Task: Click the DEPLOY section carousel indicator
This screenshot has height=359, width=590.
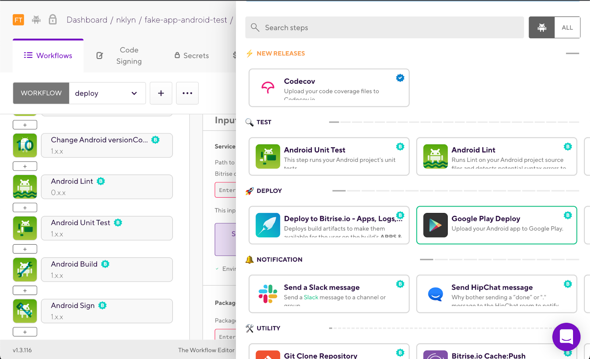Action: (456, 191)
